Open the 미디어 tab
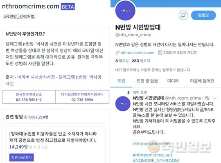221x163 pixels. [x=173, y=81]
